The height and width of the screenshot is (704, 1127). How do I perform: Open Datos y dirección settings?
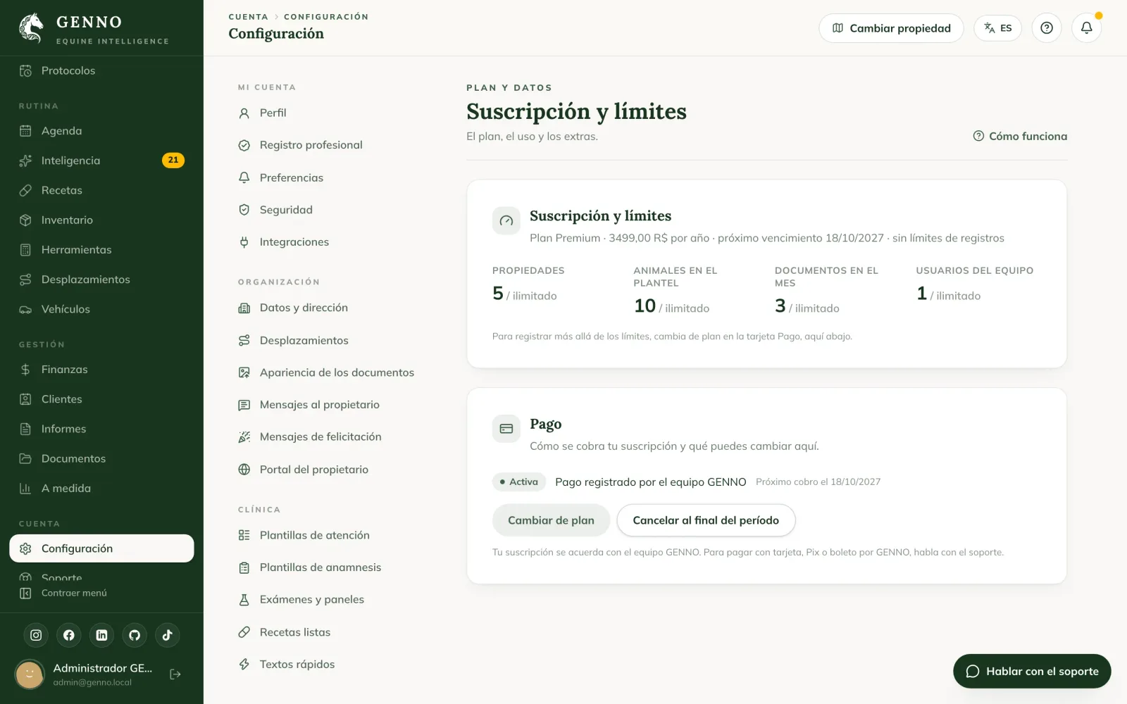330,308
